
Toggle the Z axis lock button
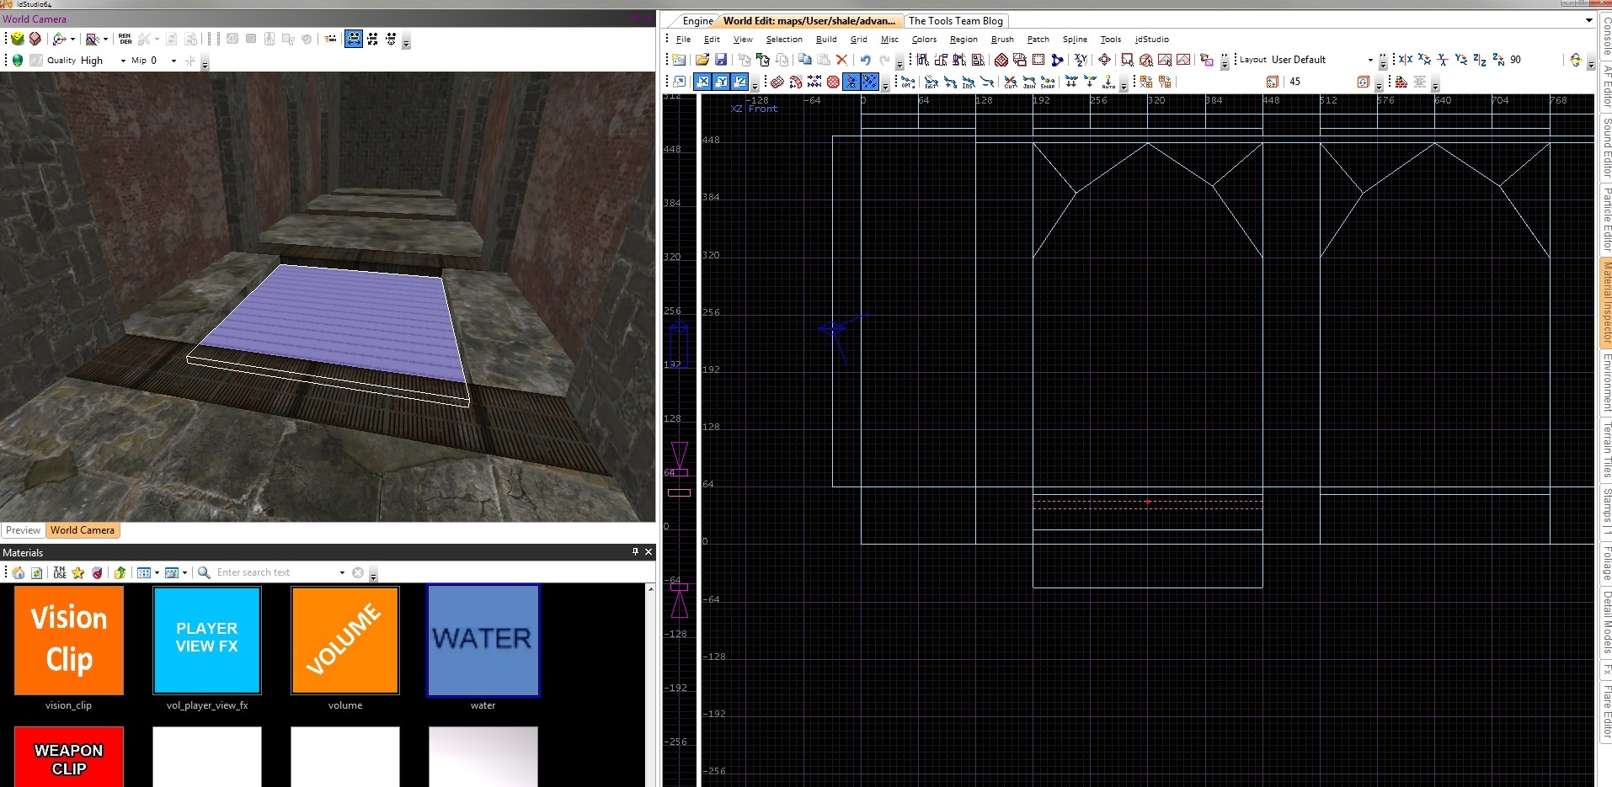click(739, 82)
